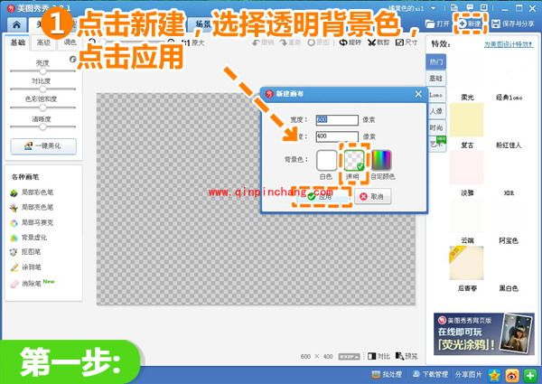The height and width of the screenshot is (384, 542).
Task: Click the 对比 compare icon
Action: (378, 356)
